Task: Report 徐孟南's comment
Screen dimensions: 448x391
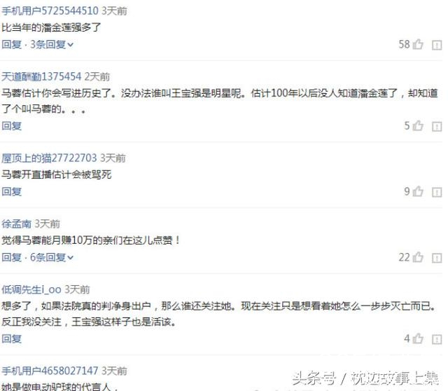Action: [x=437, y=258]
